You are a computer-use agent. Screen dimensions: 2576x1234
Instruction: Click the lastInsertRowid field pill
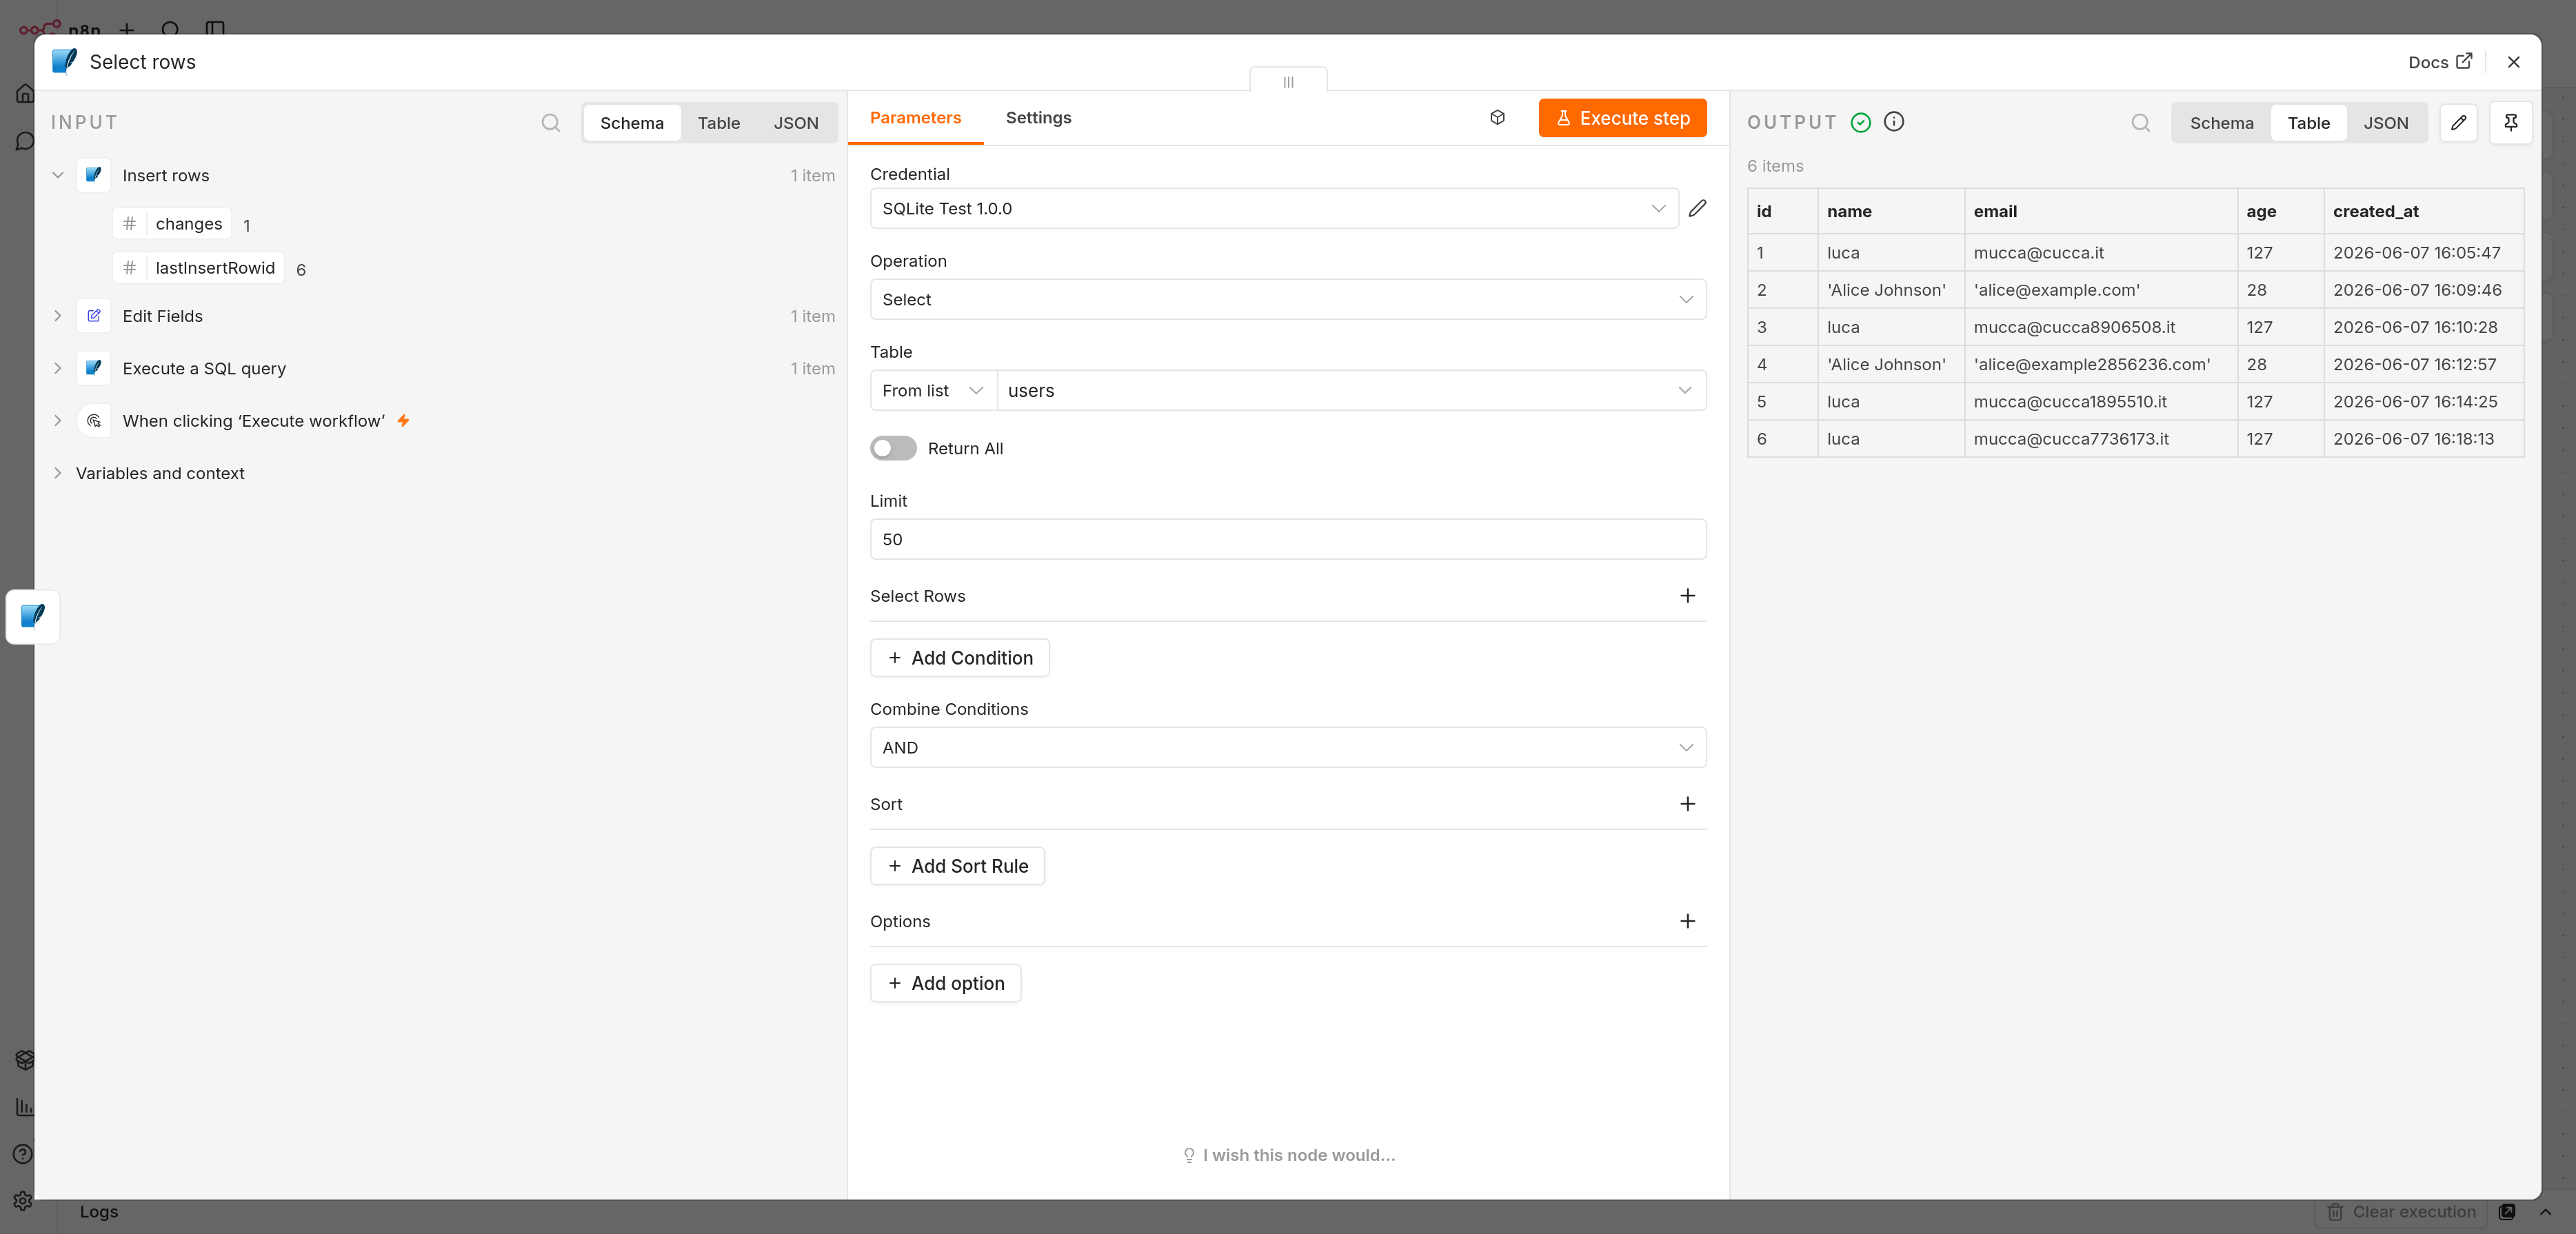pos(198,268)
